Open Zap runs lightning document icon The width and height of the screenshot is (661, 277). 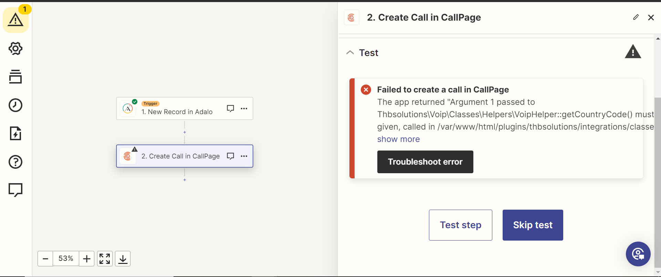[x=15, y=133]
